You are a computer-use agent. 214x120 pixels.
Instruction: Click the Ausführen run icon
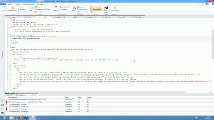point(4,8)
